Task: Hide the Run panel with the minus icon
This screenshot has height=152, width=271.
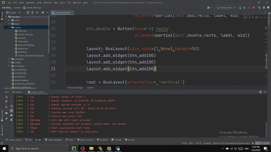Action: (x=265, y=92)
